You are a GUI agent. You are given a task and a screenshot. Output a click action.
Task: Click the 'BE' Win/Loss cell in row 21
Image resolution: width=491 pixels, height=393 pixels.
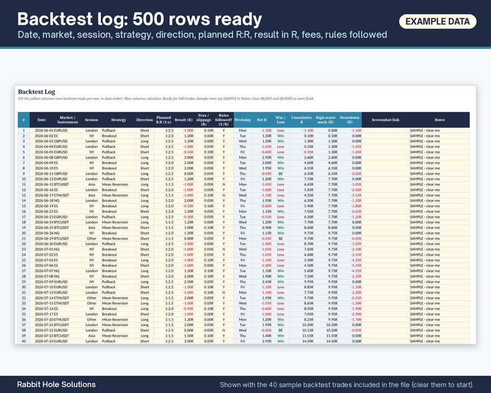(x=281, y=238)
